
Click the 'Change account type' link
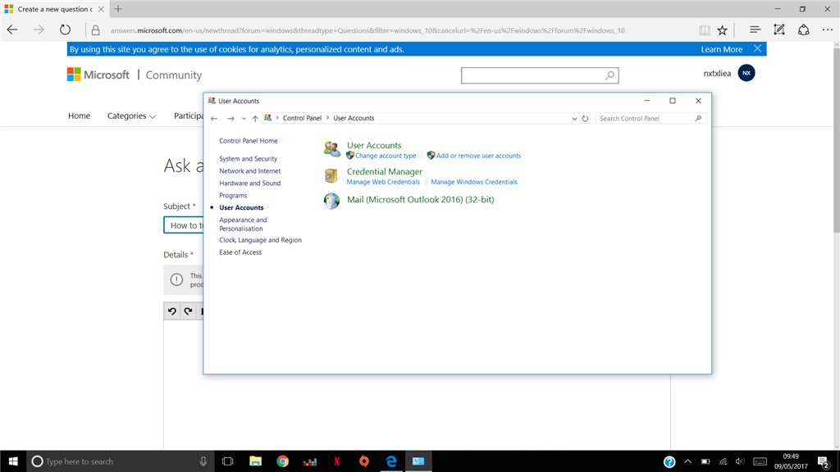coord(386,156)
